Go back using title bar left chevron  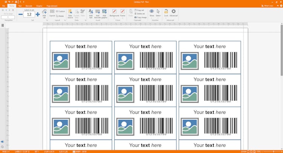click(x=20, y=2)
